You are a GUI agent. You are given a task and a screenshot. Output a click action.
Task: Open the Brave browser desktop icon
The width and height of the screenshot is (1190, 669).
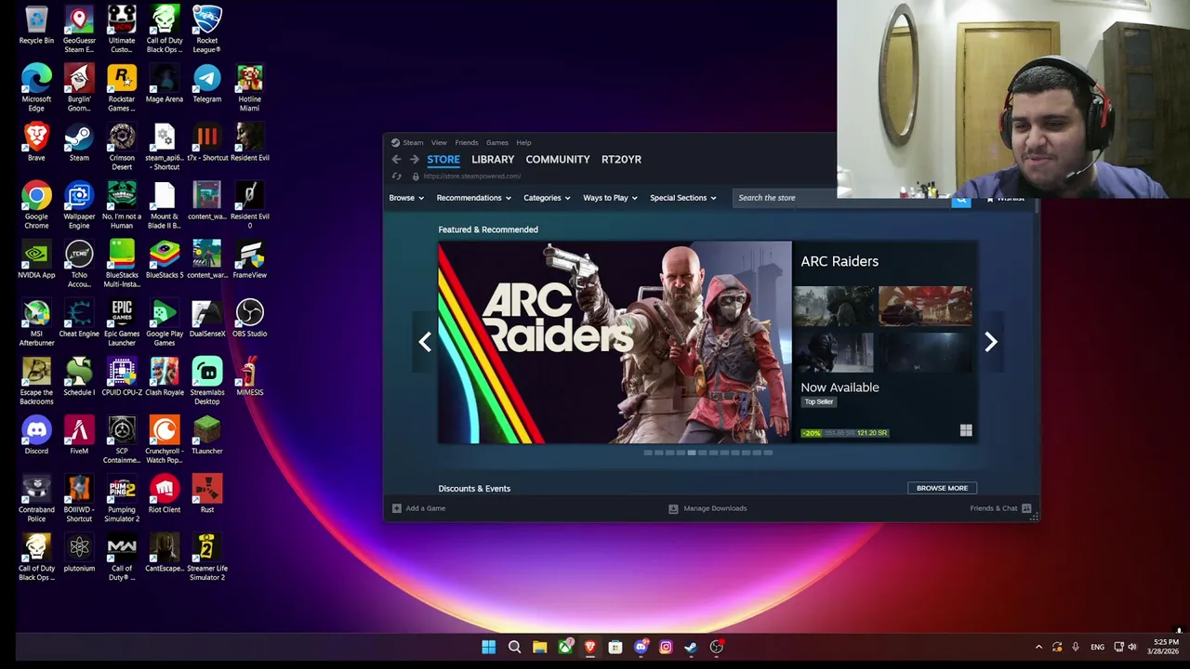click(x=36, y=142)
